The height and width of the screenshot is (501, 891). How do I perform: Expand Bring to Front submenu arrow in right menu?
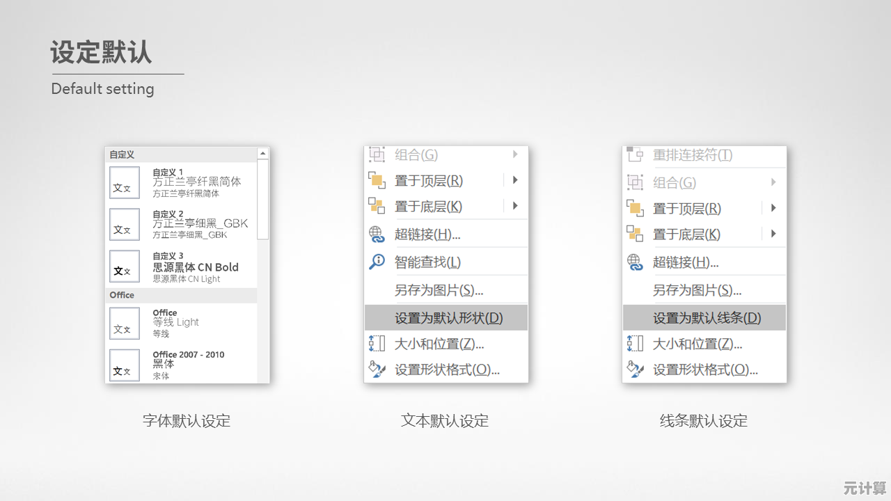[773, 208]
